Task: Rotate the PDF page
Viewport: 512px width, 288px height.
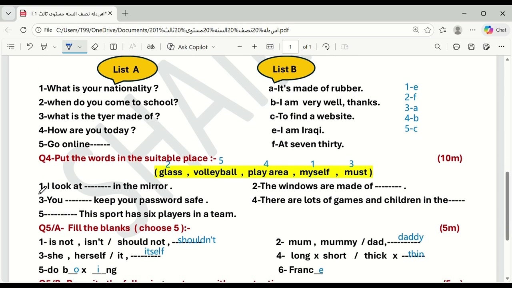Action: pos(326,47)
